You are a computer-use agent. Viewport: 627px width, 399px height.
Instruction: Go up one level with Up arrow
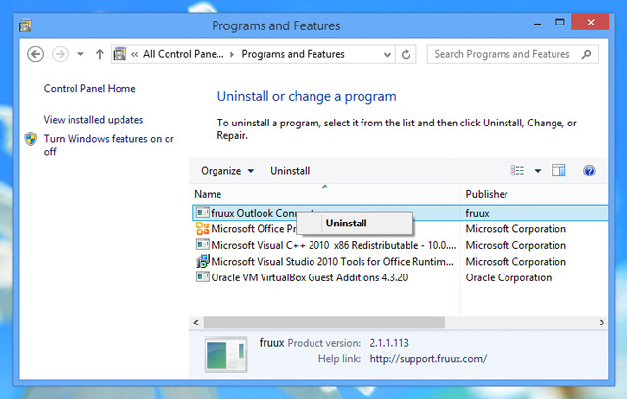click(100, 54)
